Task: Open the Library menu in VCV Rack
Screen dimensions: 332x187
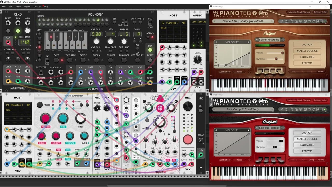Action: coord(37,6)
